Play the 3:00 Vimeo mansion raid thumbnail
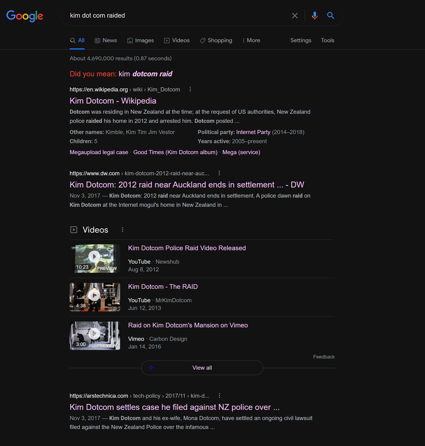 pyautogui.click(x=95, y=335)
